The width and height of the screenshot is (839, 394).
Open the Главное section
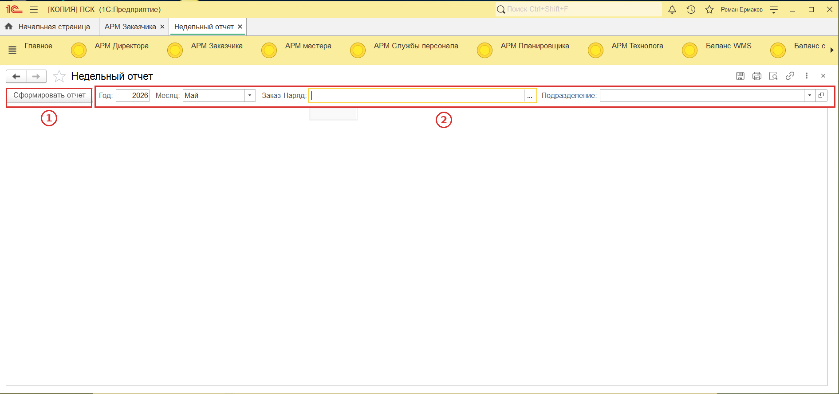[x=38, y=46]
